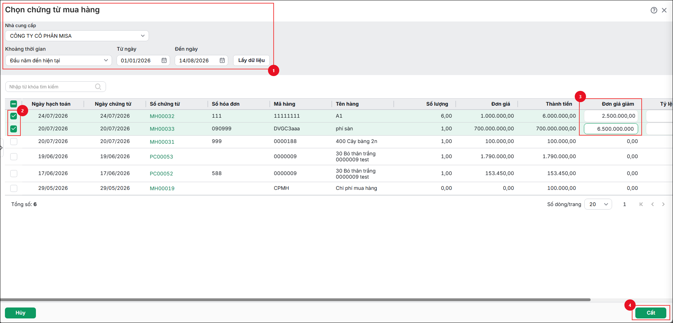This screenshot has width=673, height=323.
Task: Open the Nhà cung cấp dropdown
Action: point(77,36)
